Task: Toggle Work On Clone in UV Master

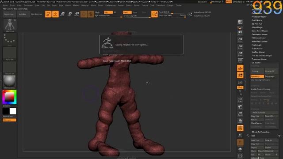Action: [264, 113]
